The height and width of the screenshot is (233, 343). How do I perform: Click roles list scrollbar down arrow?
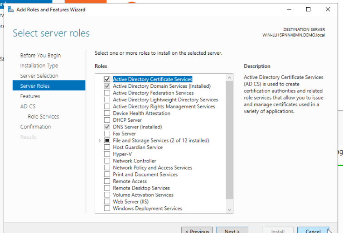pos(229,209)
